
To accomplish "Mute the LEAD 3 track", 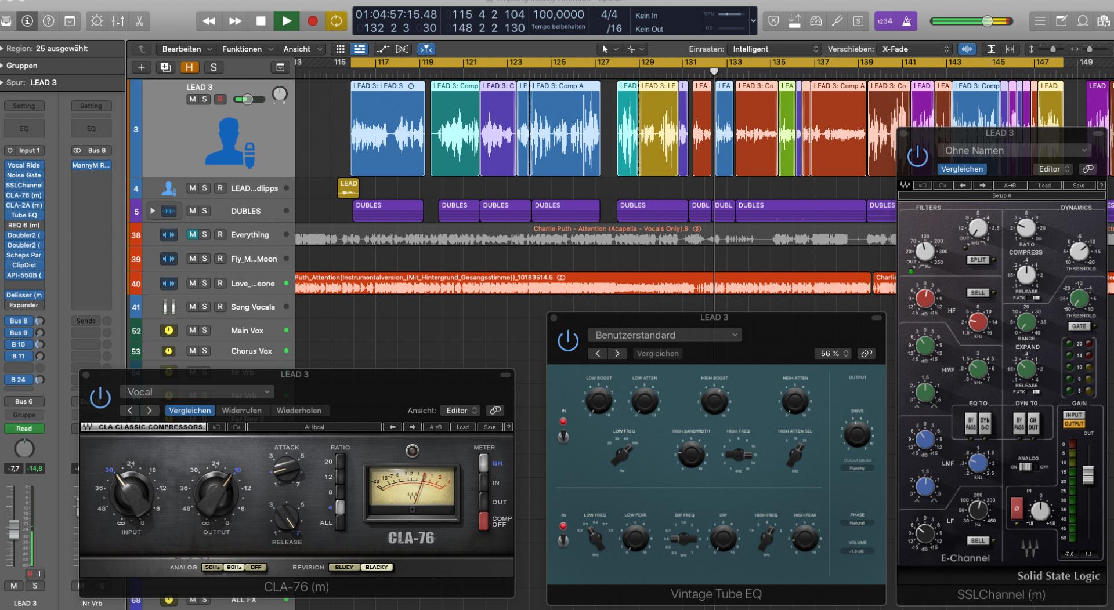I will 192,99.
